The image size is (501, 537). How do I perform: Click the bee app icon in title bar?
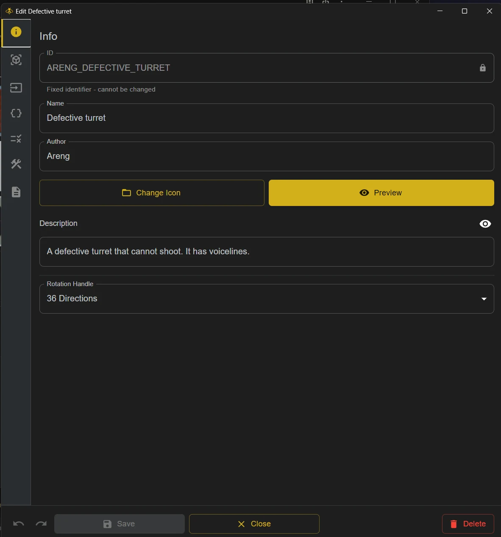click(9, 11)
